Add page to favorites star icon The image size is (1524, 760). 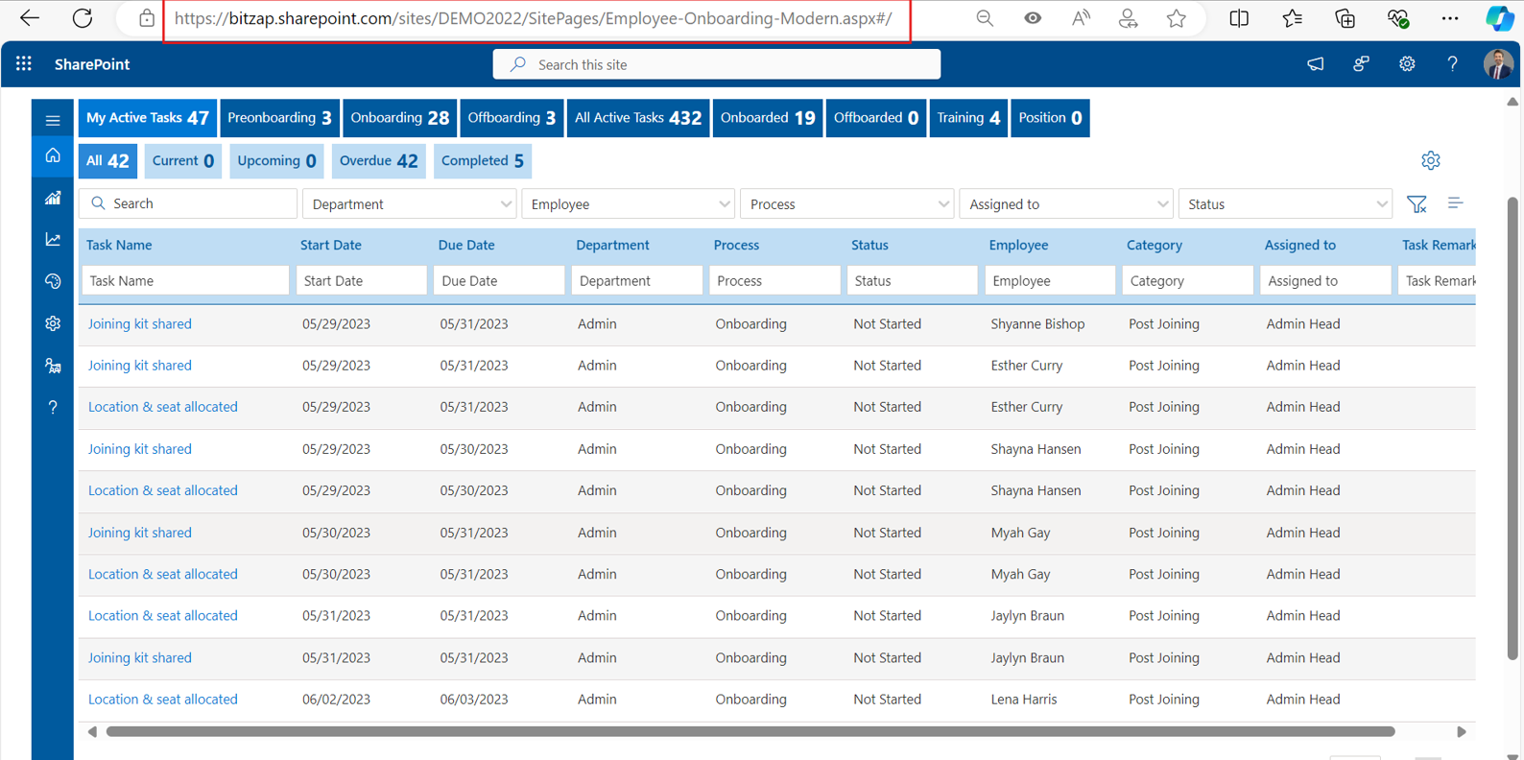1177,18
